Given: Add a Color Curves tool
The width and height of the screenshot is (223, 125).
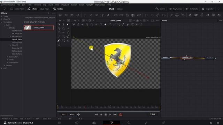Looking at the screenshot, I should tap(91, 15).
